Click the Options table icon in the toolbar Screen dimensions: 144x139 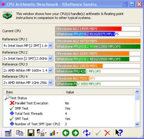pyautogui.click(x=8, y=133)
